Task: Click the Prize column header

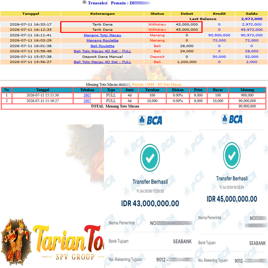Action: (198, 90)
